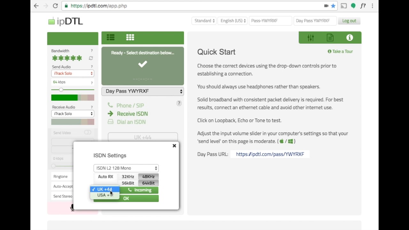Click the camera permission icon in address bar
Image resolution: width=409 pixels, height=230 pixels.
pos(326,6)
